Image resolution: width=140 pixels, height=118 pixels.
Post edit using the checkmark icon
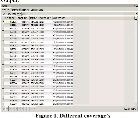click(31, 109)
